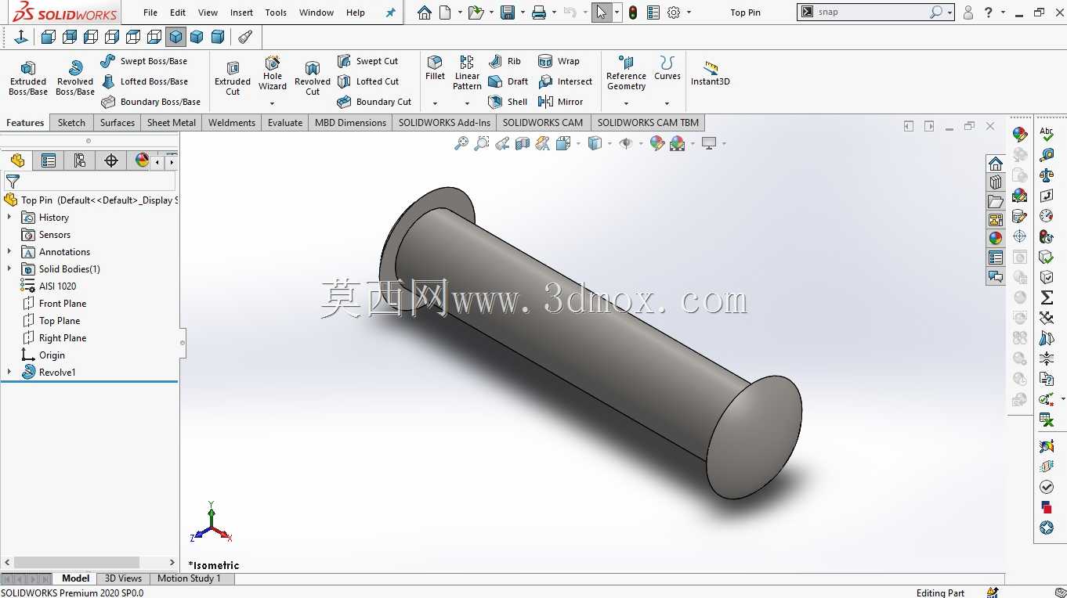The height and width of the screenshot is (598, 1067).
Task: Open PropertyManager tab icon
Action: 49,160
